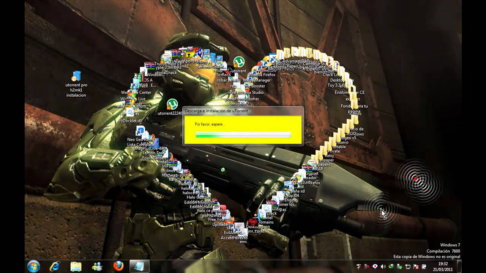486x273 pixels.
Task: Click the 'Descarga e instalación de uTorrent' title bar
Action: 243,111
